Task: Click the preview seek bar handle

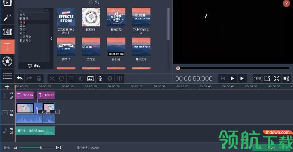Action: (x=178, y=69)
